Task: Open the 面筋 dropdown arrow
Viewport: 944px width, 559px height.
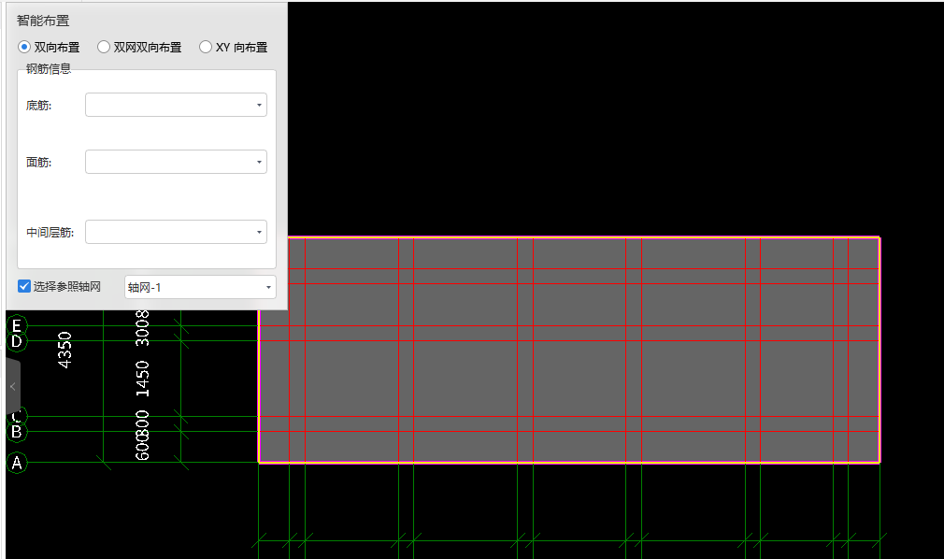Action: pyautogui.click(x=260, y=162)
